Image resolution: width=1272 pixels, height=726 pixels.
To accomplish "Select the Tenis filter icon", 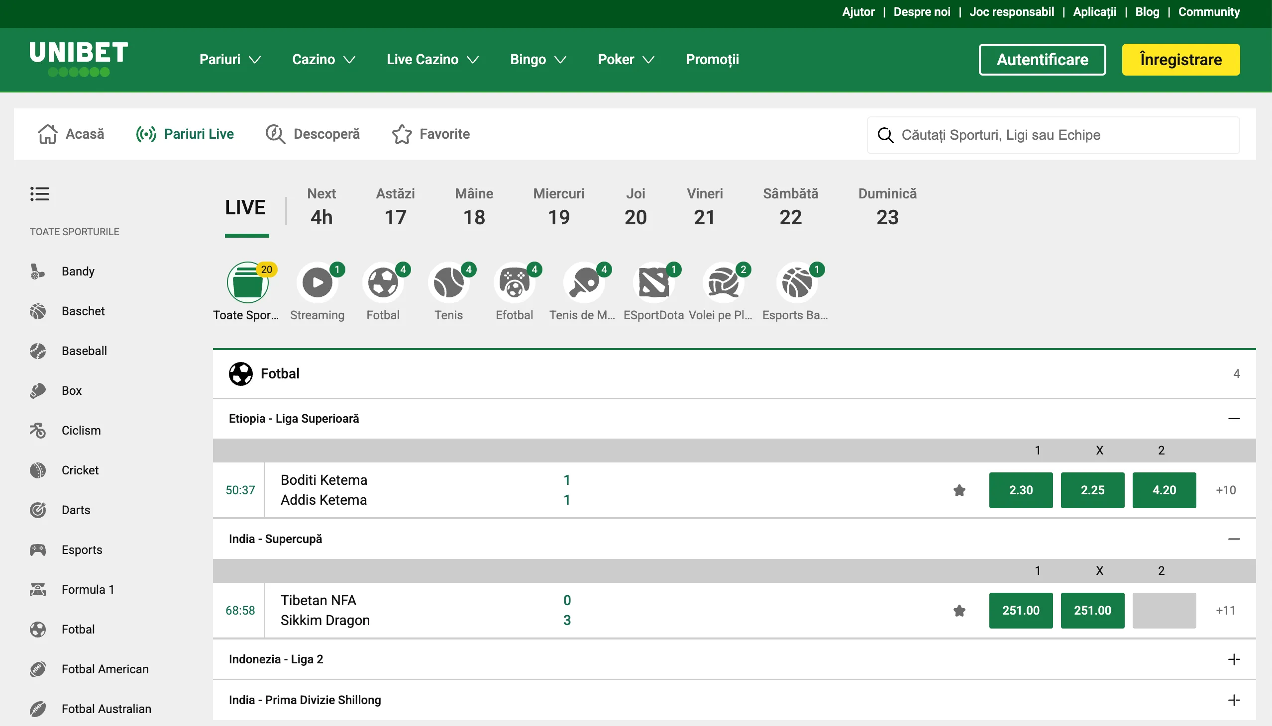I will (x=448, y=282).
